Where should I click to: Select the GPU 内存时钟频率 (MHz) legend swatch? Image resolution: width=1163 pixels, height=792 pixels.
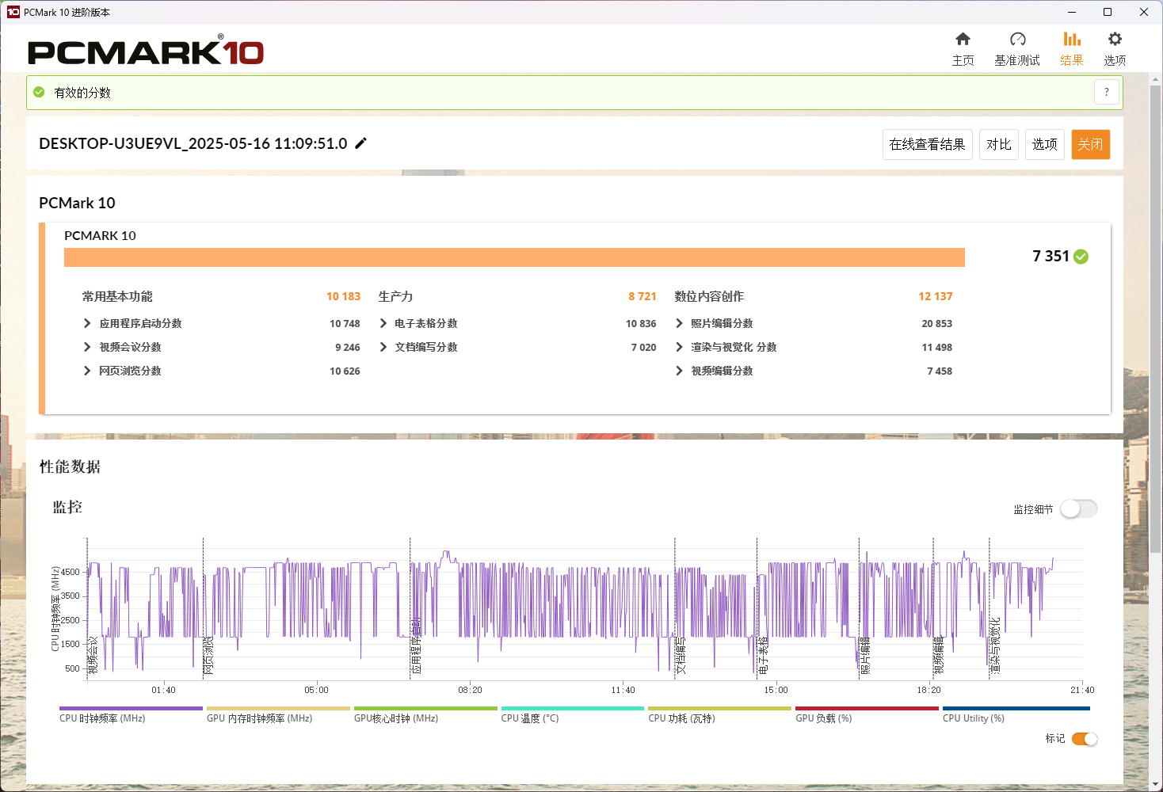[278, 708]
